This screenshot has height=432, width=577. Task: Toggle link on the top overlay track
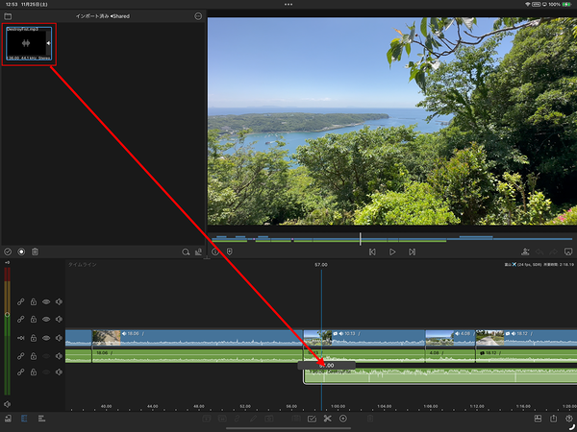20,301
